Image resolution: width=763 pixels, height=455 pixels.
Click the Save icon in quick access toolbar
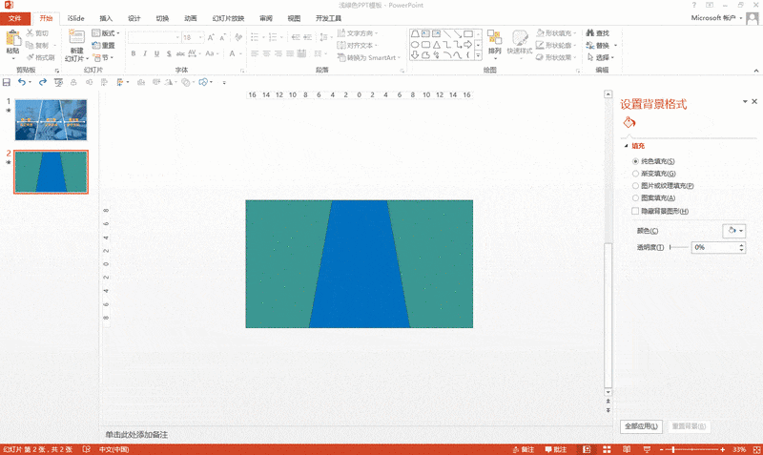point(7,82)
